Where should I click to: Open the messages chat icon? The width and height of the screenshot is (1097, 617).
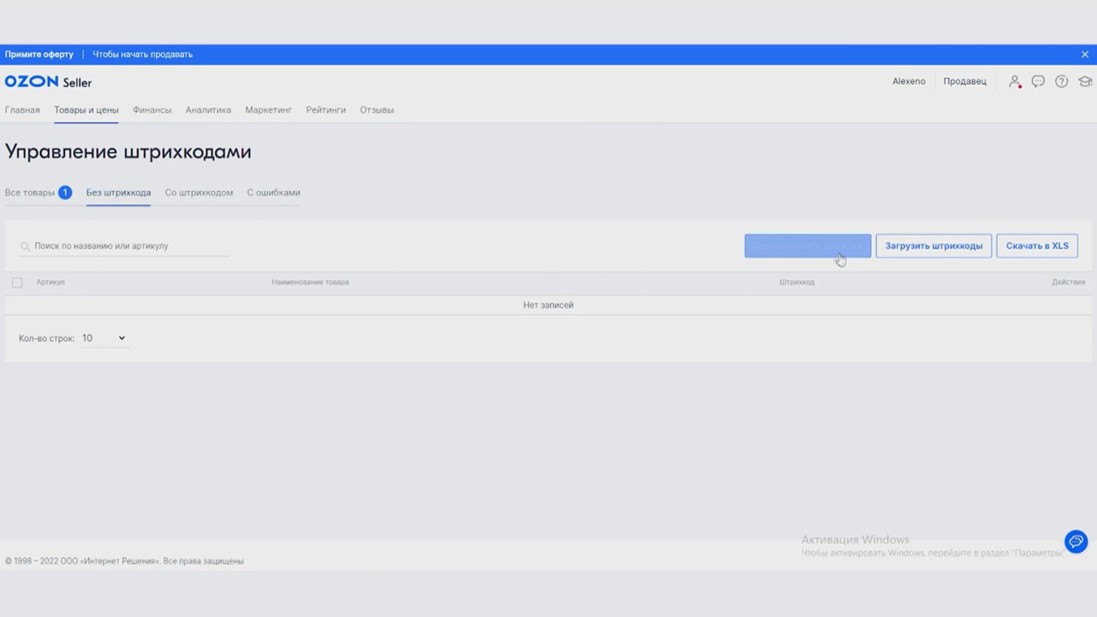pos(1038,81)
